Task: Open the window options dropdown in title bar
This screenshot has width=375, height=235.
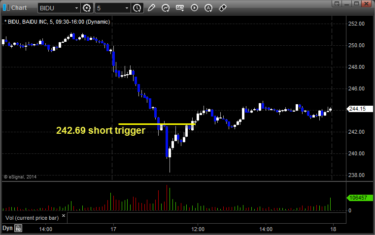Action: point(337,3)
